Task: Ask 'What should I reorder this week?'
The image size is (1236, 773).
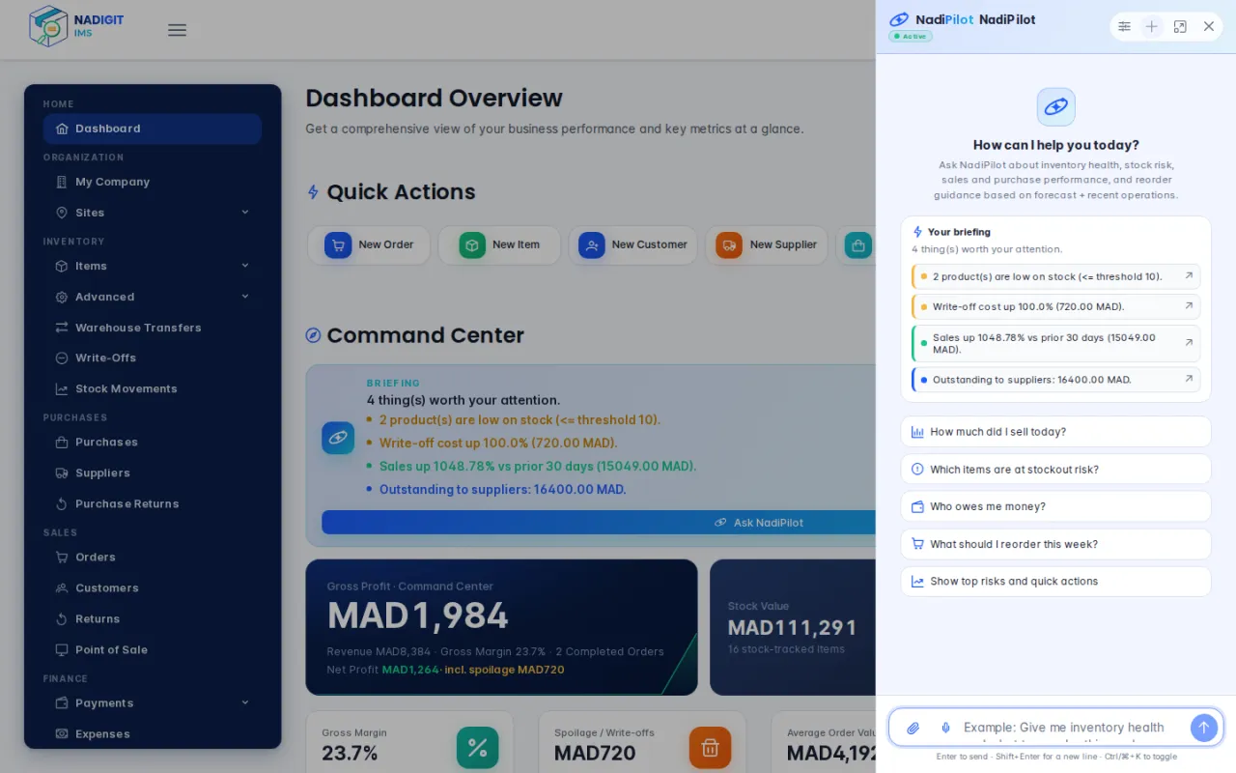Action: point(1055,544)
